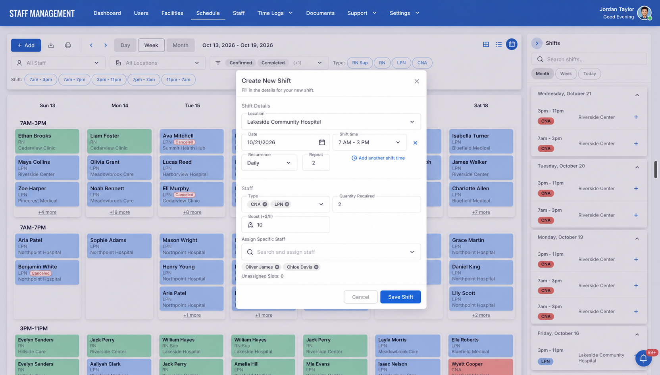The width and height of the screenshot is (660, 375).
Task: Click the Quantity Required field
Action: tap(377, 204)
